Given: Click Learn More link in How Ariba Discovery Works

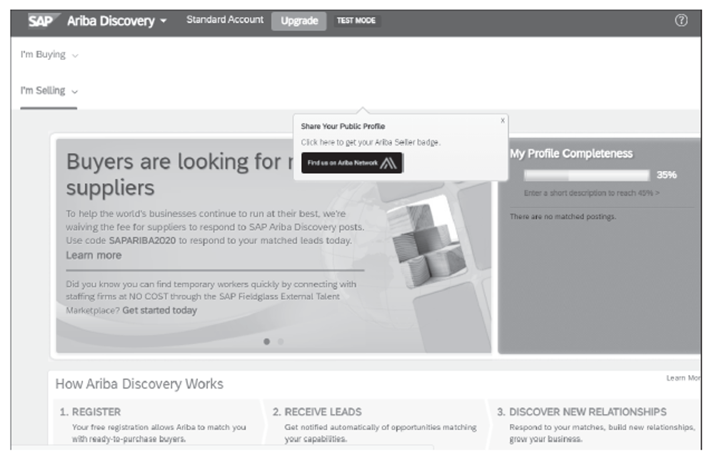Looking at the screenshot, I should click(x=683, y=378).
